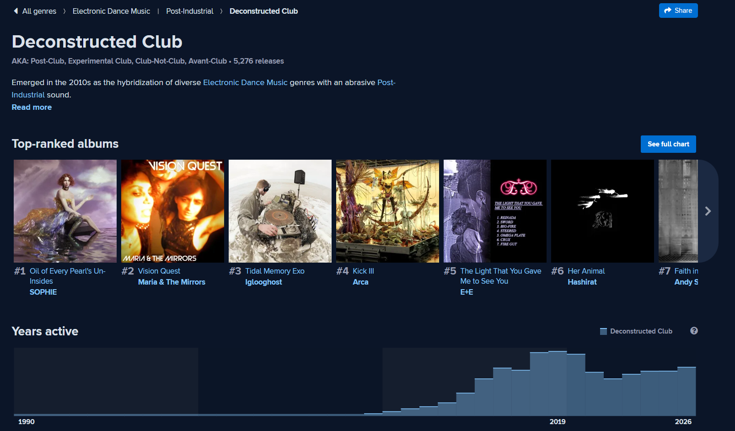Click the Top-ranked albums heading
Viewport: 735px width, 431px height.
coord(65,144)
